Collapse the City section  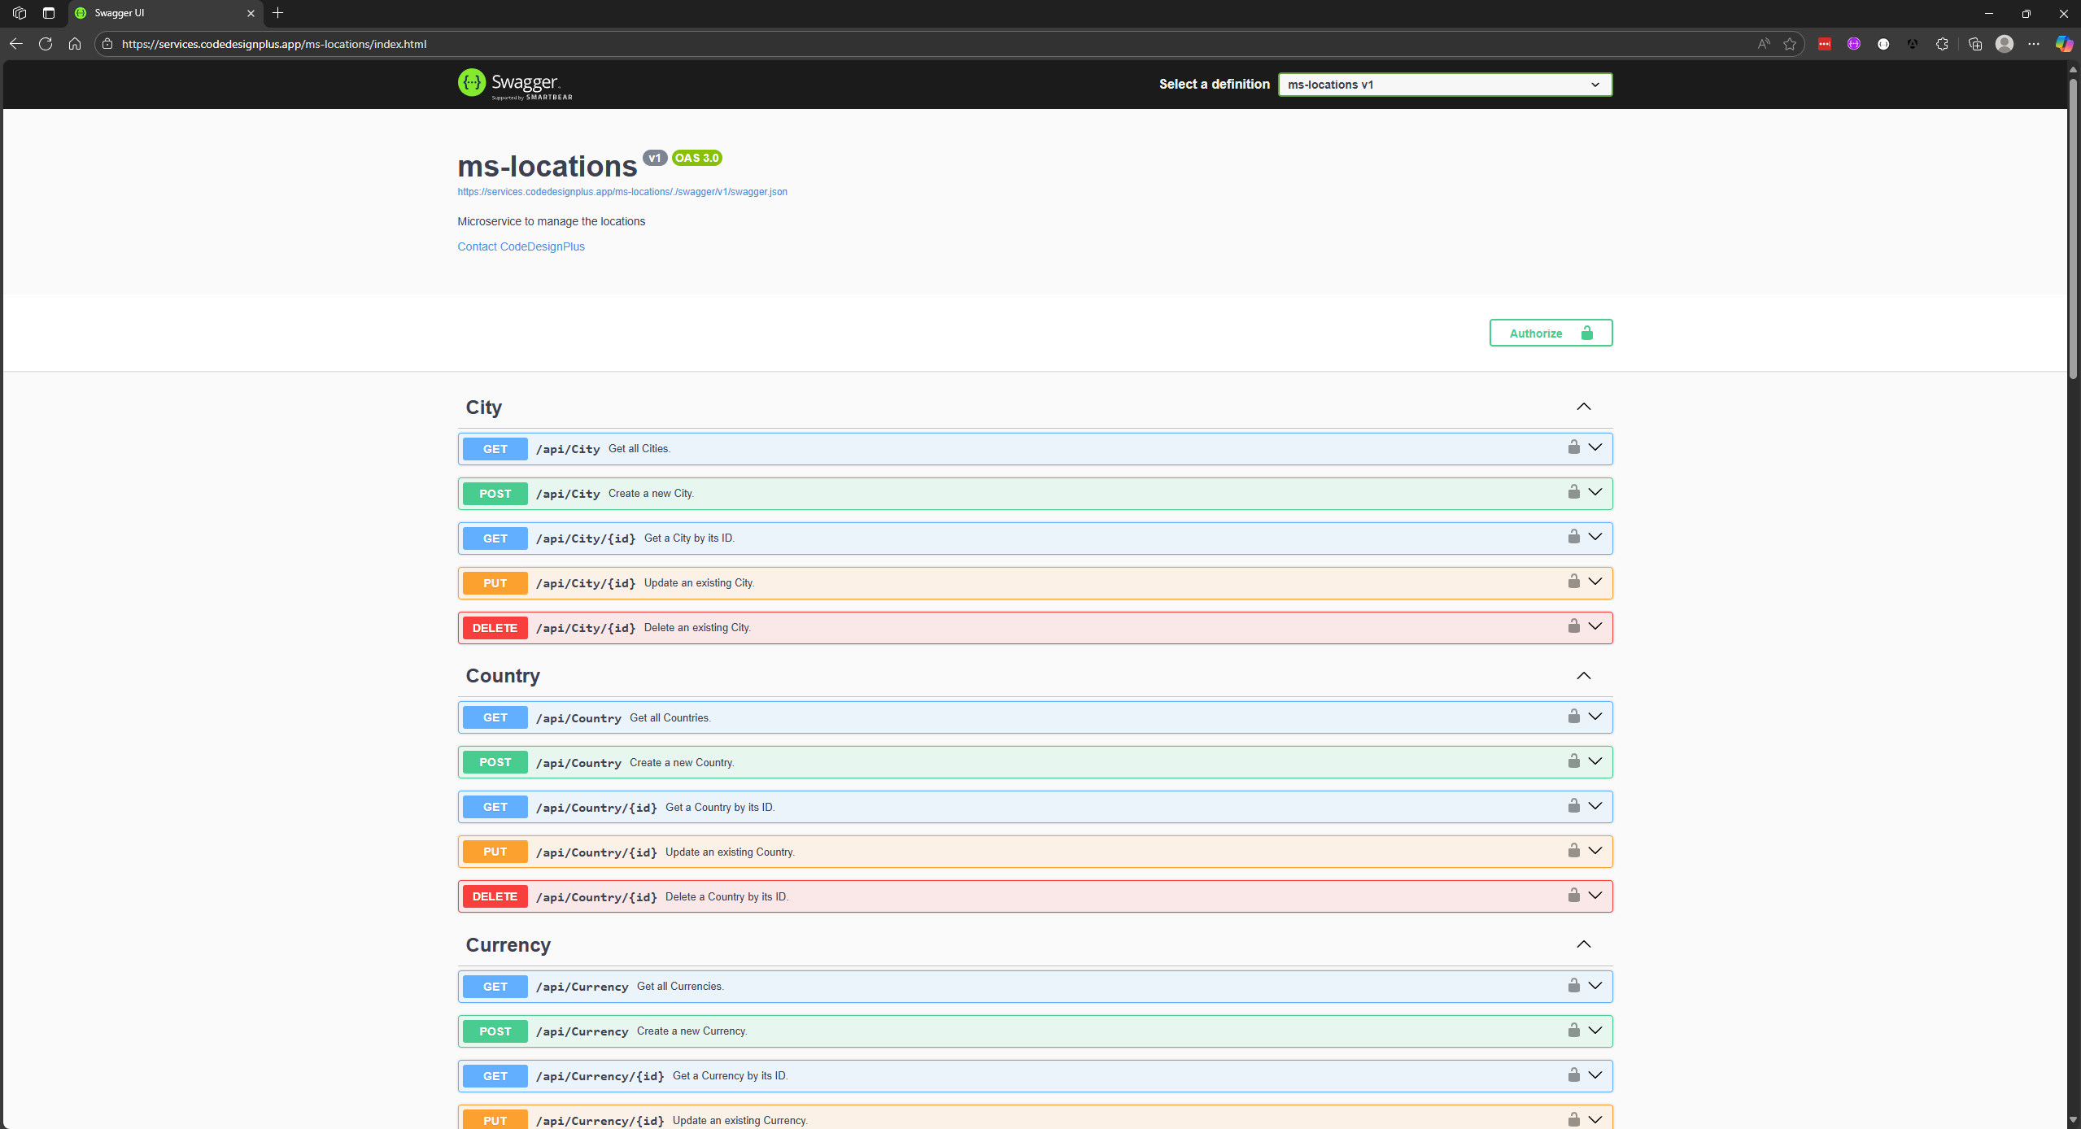1583,407
